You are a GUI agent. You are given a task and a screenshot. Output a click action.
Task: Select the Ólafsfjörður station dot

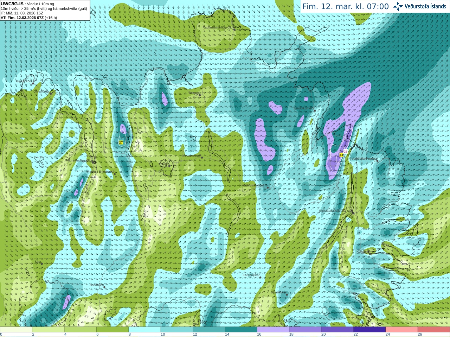coord(51,94)
